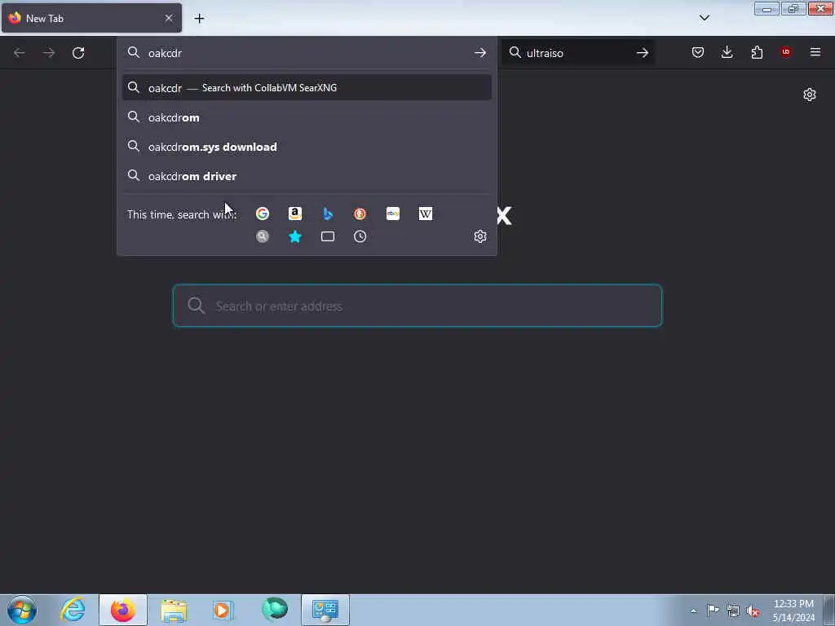Open the Control Panel taskbar button
Image resolution: width=835 pixels, height=626 pixels.
tap(325, 610)
